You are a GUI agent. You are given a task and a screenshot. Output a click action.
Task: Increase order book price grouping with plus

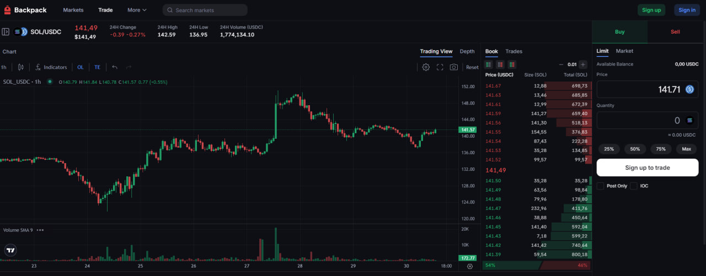583,64
